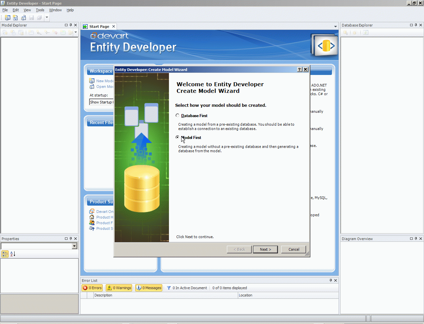
Task: Open the Edit menu
Action: tap(16, 10)
